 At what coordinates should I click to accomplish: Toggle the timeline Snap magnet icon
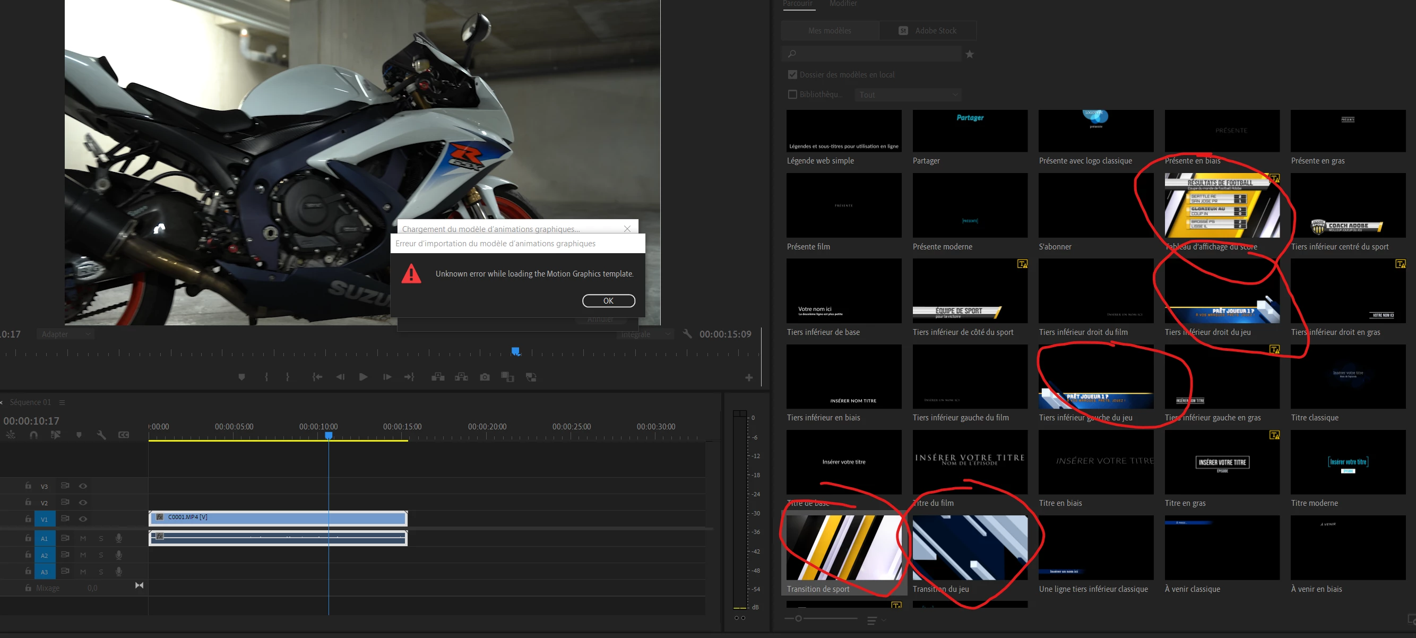pyautogui.click(x=33, y=435)
